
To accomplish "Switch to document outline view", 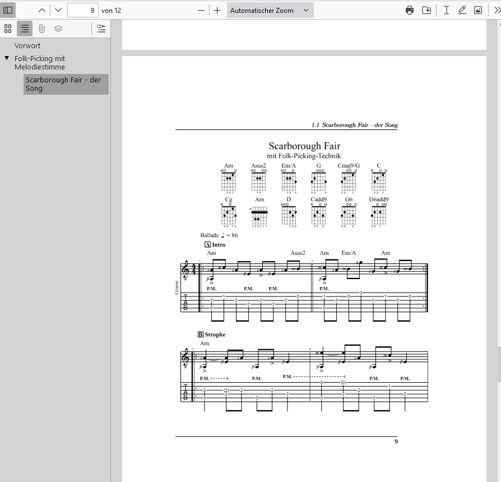I will coord(25,29).
